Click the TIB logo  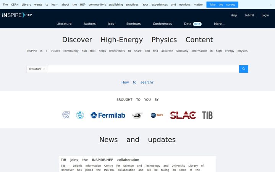tap(207, 115)
